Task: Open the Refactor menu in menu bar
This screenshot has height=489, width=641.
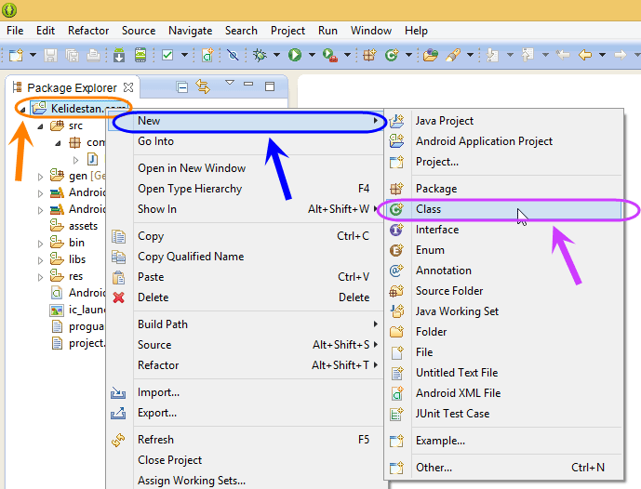Action: click(88, 31)
